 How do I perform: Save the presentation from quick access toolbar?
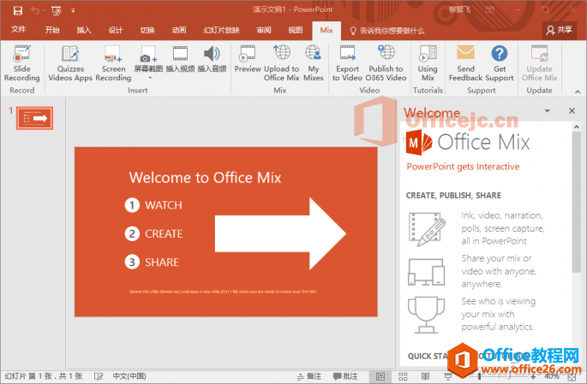click(x=18, y=10)
